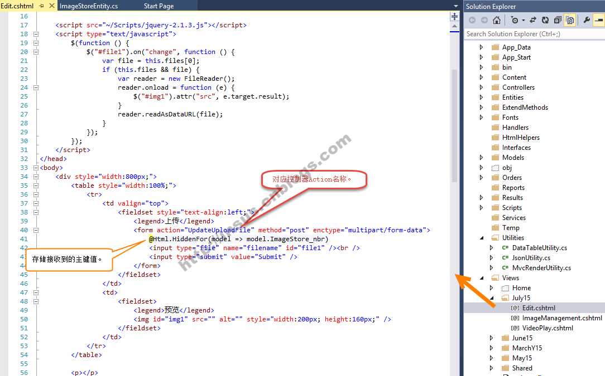This screenshot has width=605, height=376.
Task: Click Sync with Active Document icon
Action: pyautogui.click(x=533, y=20)
